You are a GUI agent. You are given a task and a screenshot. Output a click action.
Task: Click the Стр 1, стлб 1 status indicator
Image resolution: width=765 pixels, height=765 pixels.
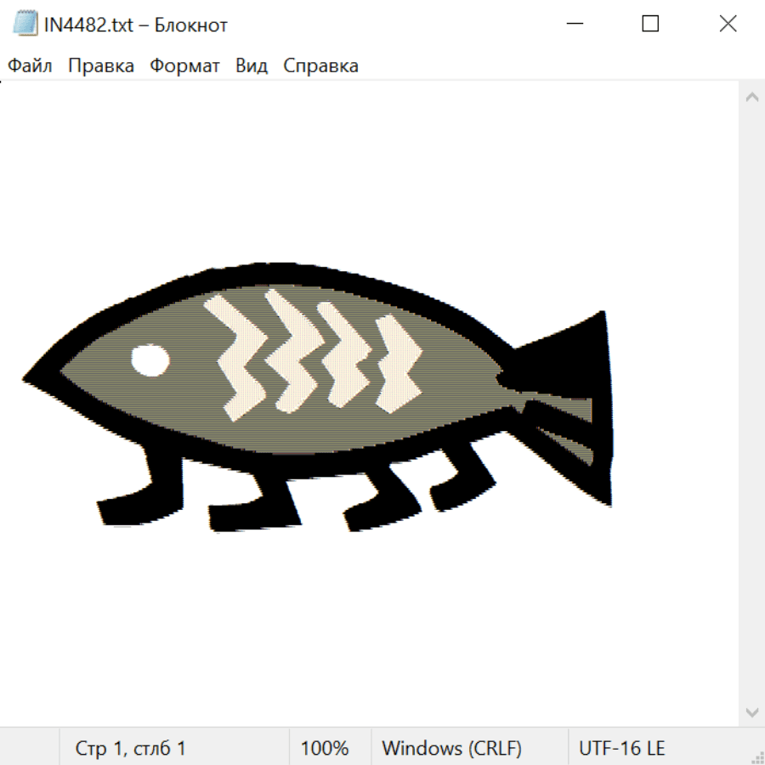131,749
